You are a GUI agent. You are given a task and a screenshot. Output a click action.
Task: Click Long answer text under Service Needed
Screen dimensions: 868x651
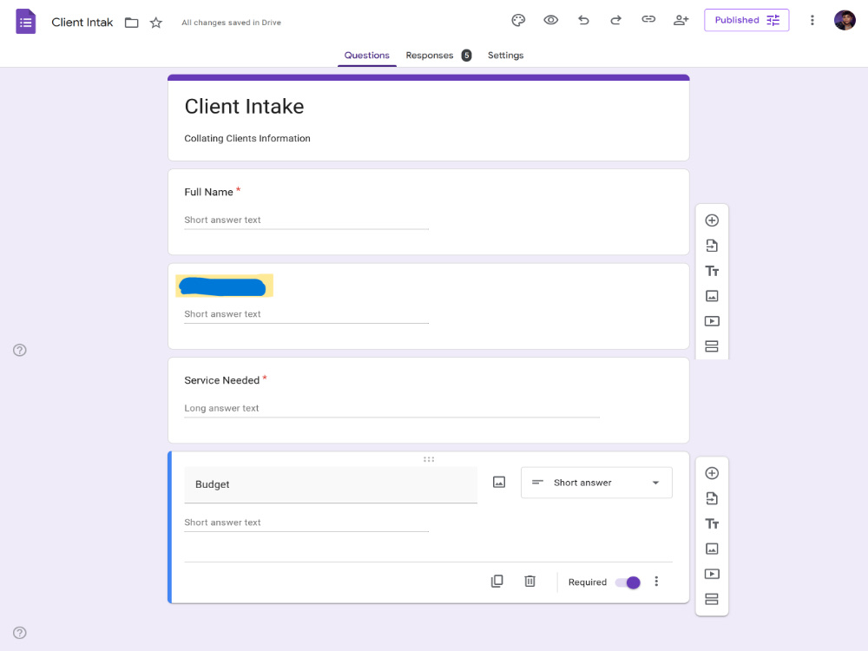tap(221, 409)
